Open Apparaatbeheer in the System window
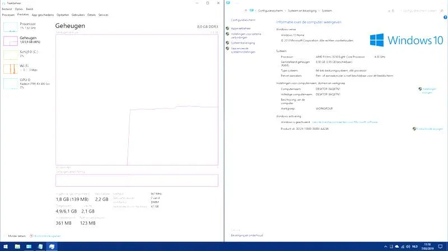The height and width of the screenshot is (251, 448). tap(241, 29)
